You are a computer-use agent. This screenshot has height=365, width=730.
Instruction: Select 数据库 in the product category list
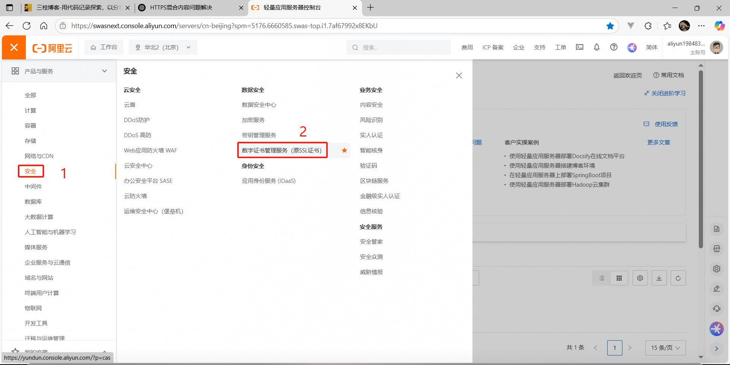[33, 202]
